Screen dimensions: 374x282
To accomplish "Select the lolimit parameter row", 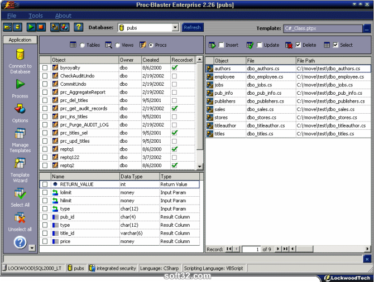I will coord(120,192).
